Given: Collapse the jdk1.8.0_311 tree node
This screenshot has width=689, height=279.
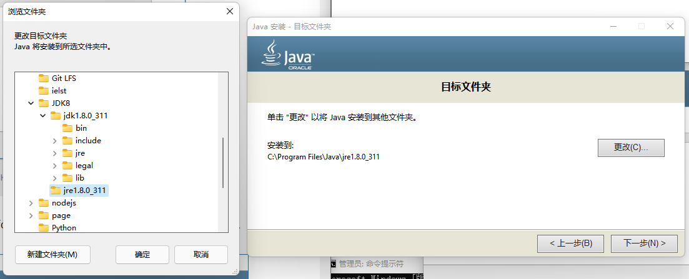Looking at the screenshot, I should pos(42,116).
